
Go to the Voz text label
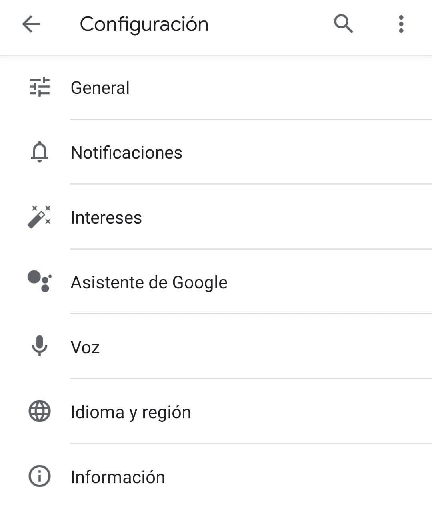[x=85, y=347]
